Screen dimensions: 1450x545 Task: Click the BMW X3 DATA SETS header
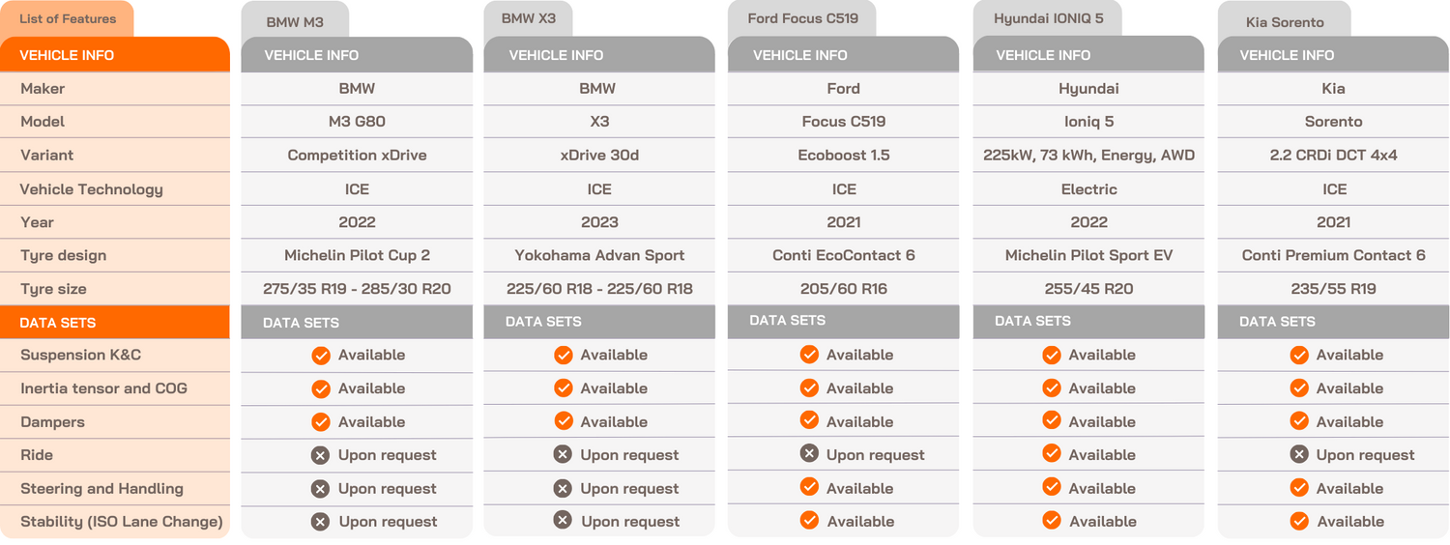(x=598, y=322)
